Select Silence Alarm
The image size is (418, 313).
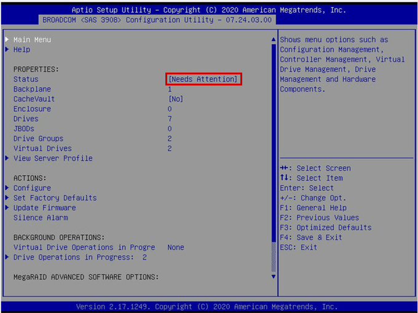pyautogui.click(x=41, y=218)
